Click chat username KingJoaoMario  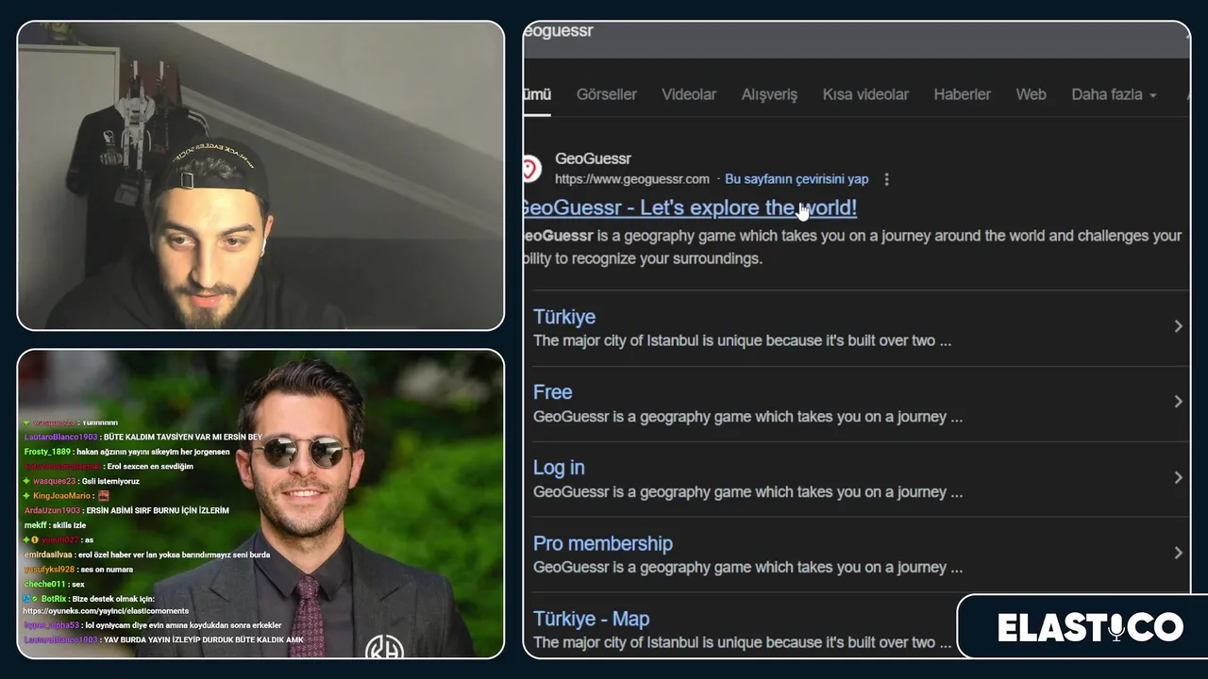[62, 496]
